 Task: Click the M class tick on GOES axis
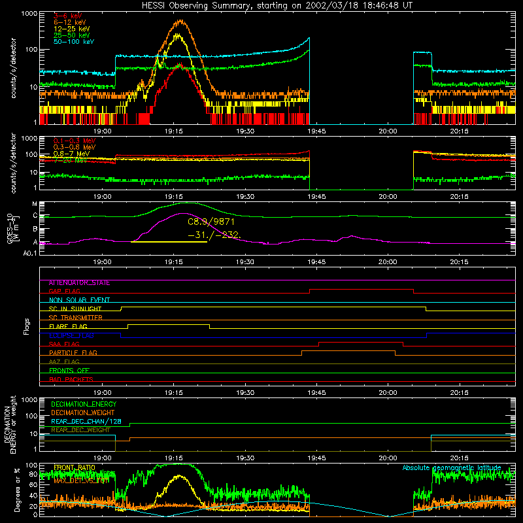(35, 204)
